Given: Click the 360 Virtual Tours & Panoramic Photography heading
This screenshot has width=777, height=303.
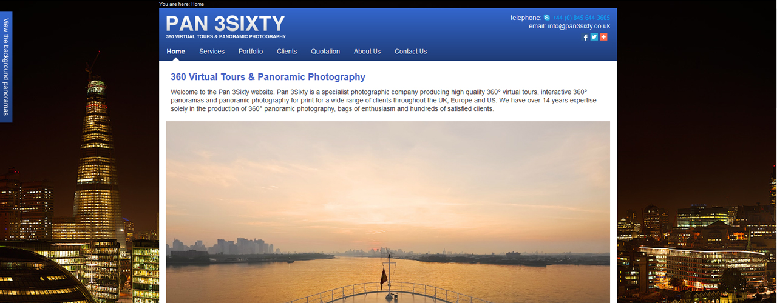Looking at the screenshot, I should click(x=268, y=77).
